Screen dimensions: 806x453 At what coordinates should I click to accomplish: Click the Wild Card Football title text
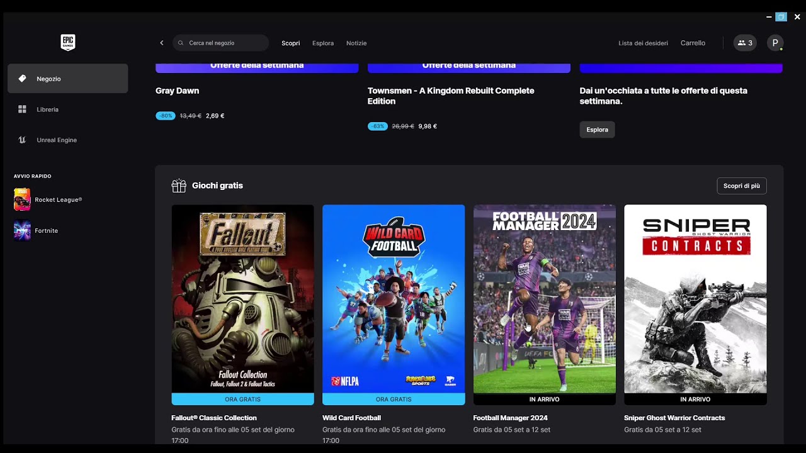[x=351, y=418]
